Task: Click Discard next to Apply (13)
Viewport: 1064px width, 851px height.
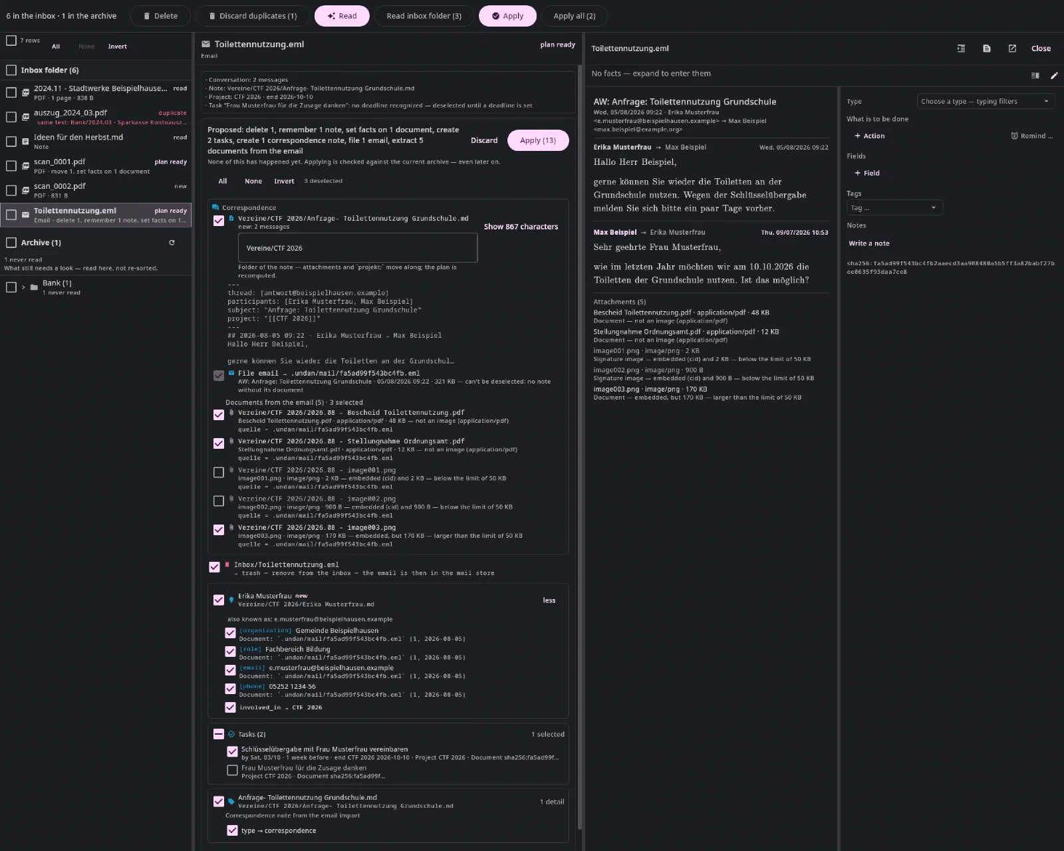Action: (x=484, y=140)
